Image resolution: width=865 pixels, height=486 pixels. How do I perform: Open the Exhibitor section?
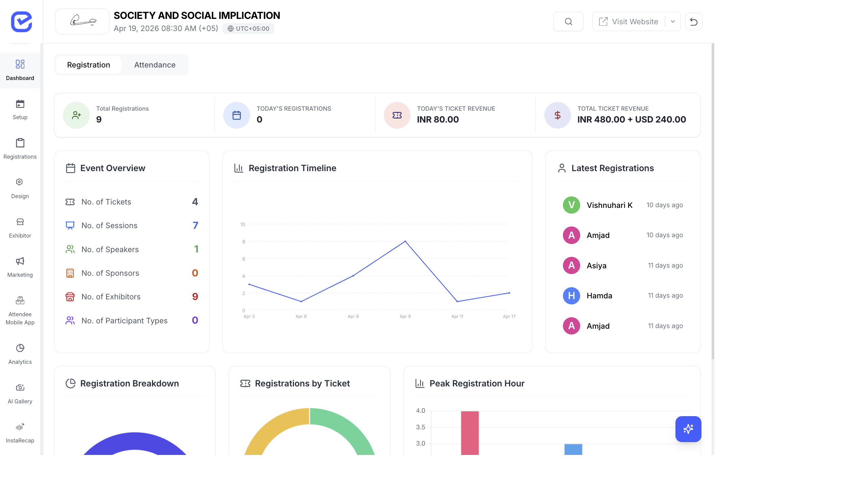point(20,228)
